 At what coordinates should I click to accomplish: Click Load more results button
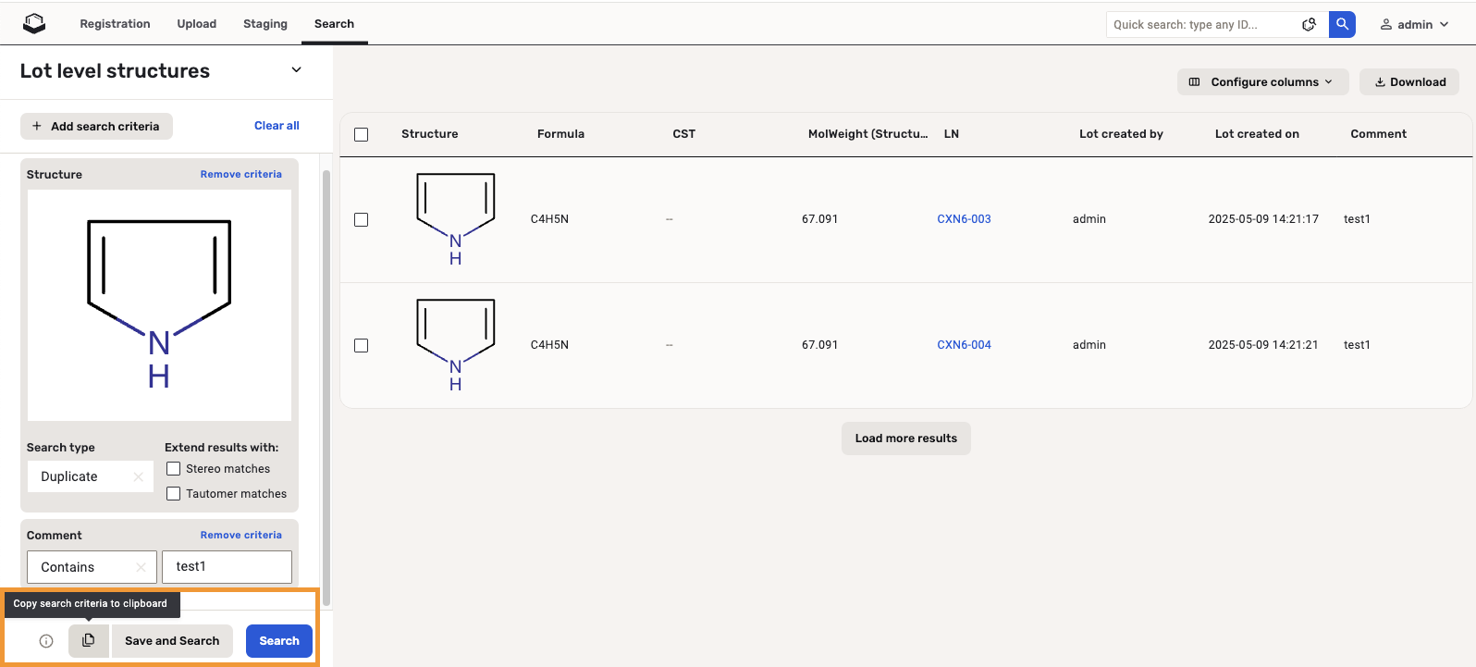[x=905, y=438]
